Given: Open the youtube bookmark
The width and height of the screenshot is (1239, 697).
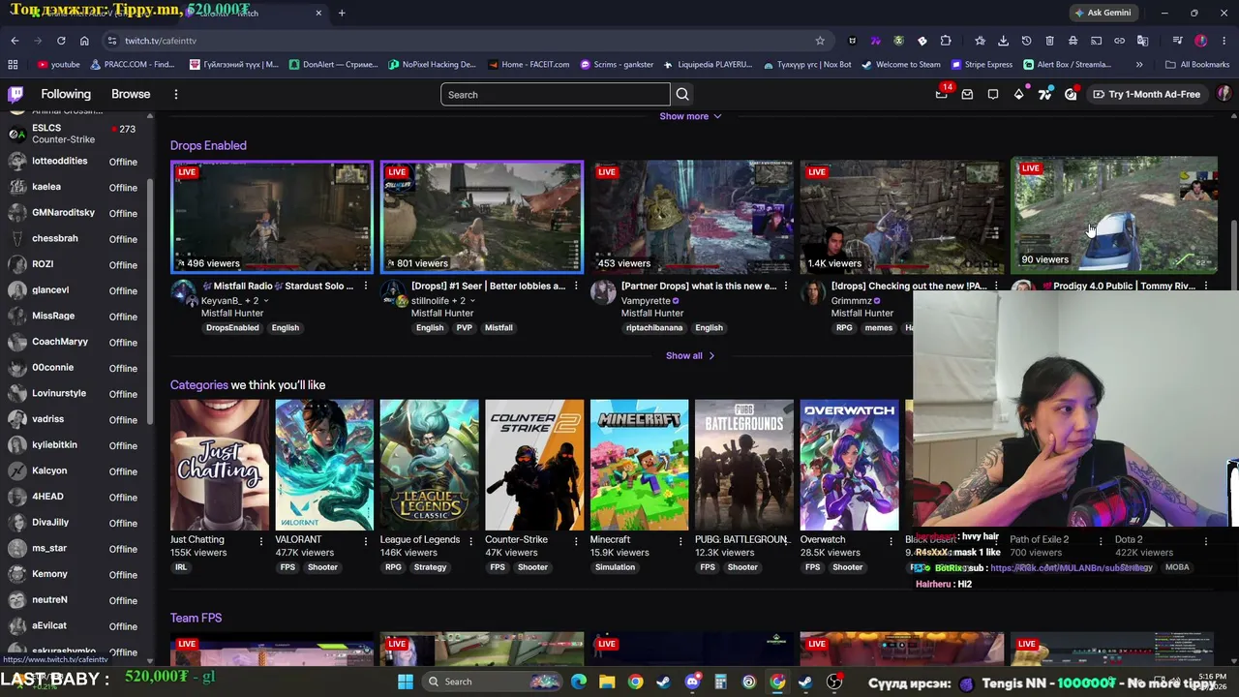Looking at the screenshot, I should 58,65.
